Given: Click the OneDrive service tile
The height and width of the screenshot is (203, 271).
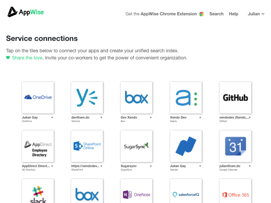Looking at the screenshot, I should point(38,98).
